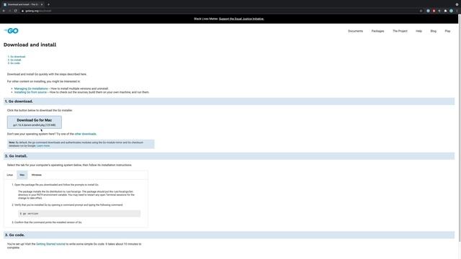Click Support the Equal Justice Initiative link
461x259 pixels.
pyautogui.click(x=241, y=19)
